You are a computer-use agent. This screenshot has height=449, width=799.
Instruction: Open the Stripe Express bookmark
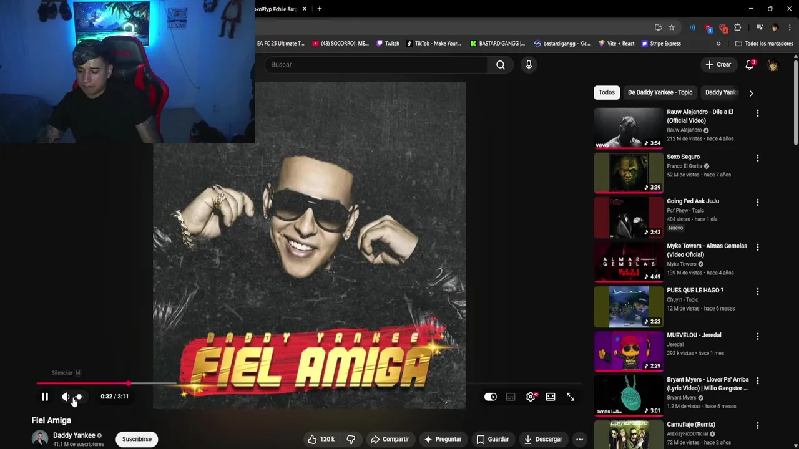pyautogui.click(x=661, y=44)
